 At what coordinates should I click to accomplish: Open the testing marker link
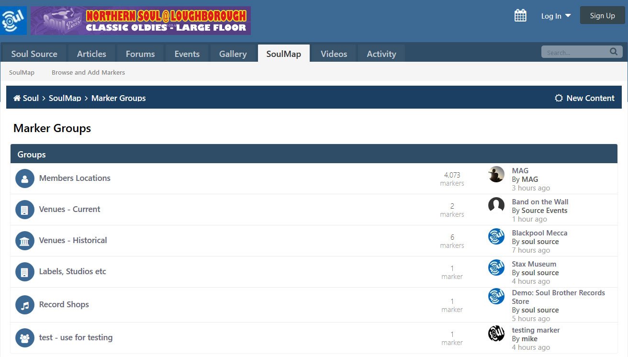click(x=536, y=330)
